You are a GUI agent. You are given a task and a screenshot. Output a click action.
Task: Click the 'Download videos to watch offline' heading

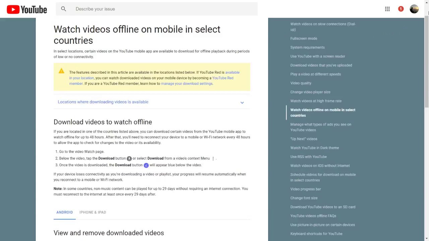click(x=103, y=122)
